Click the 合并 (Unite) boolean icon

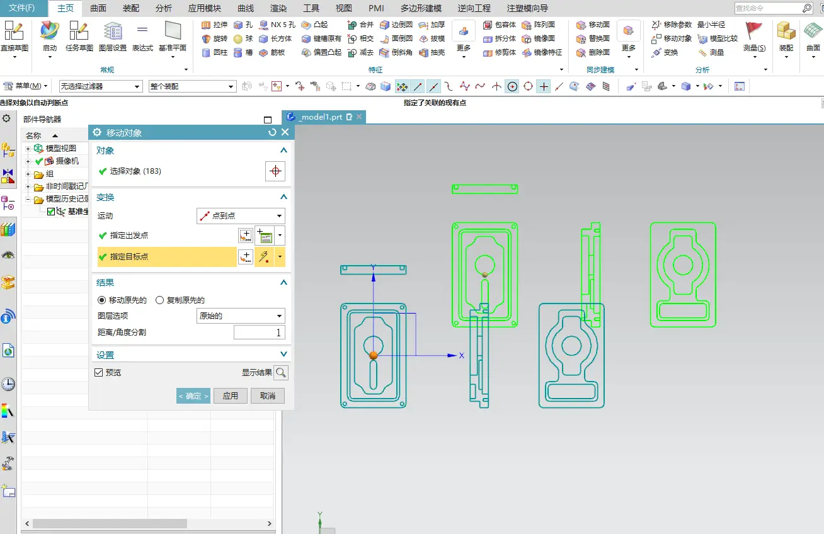tap(352, 25)
